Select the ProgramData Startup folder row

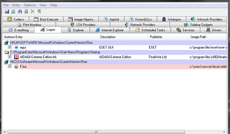click(x=118, y=52)
